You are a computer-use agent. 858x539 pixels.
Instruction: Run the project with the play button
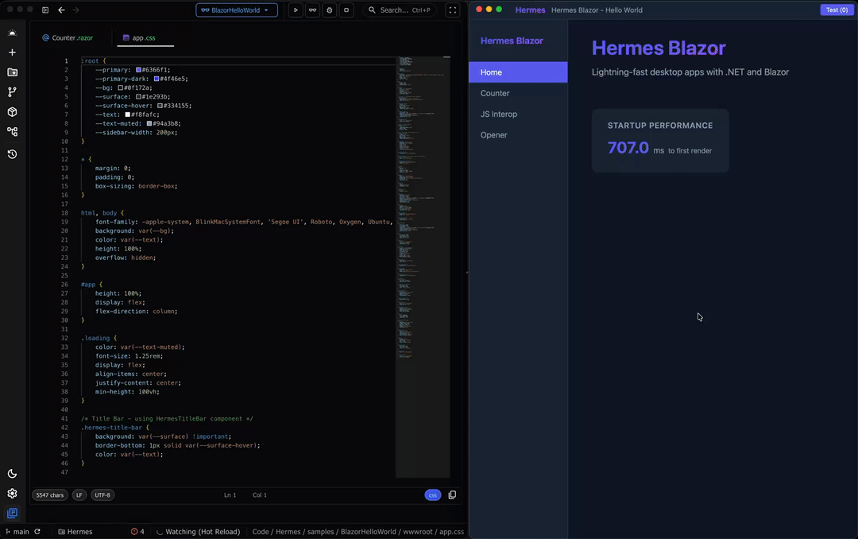pos(296,10)
